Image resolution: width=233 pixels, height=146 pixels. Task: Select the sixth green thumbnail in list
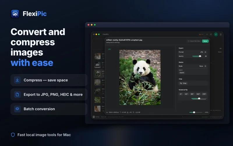98,100
